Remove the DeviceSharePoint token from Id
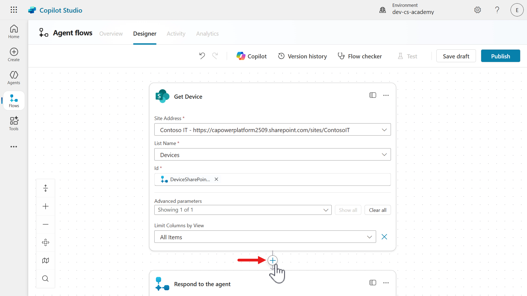Image resolution: width=527 pixels, height=296 pixels. coord(216,179)
